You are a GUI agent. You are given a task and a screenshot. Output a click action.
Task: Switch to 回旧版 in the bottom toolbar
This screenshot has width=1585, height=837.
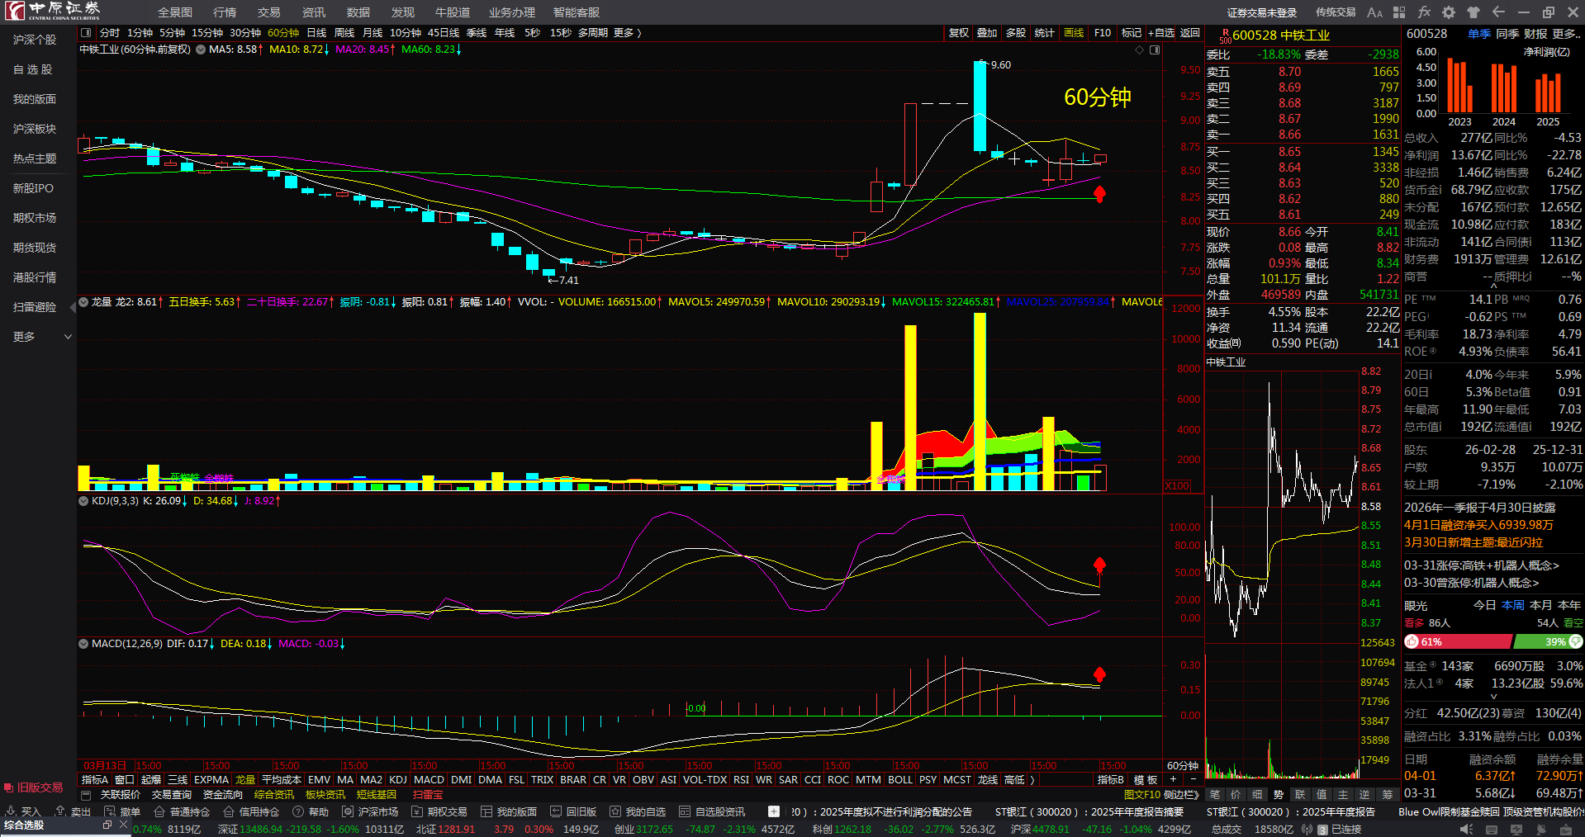click(x=573, y=811)
